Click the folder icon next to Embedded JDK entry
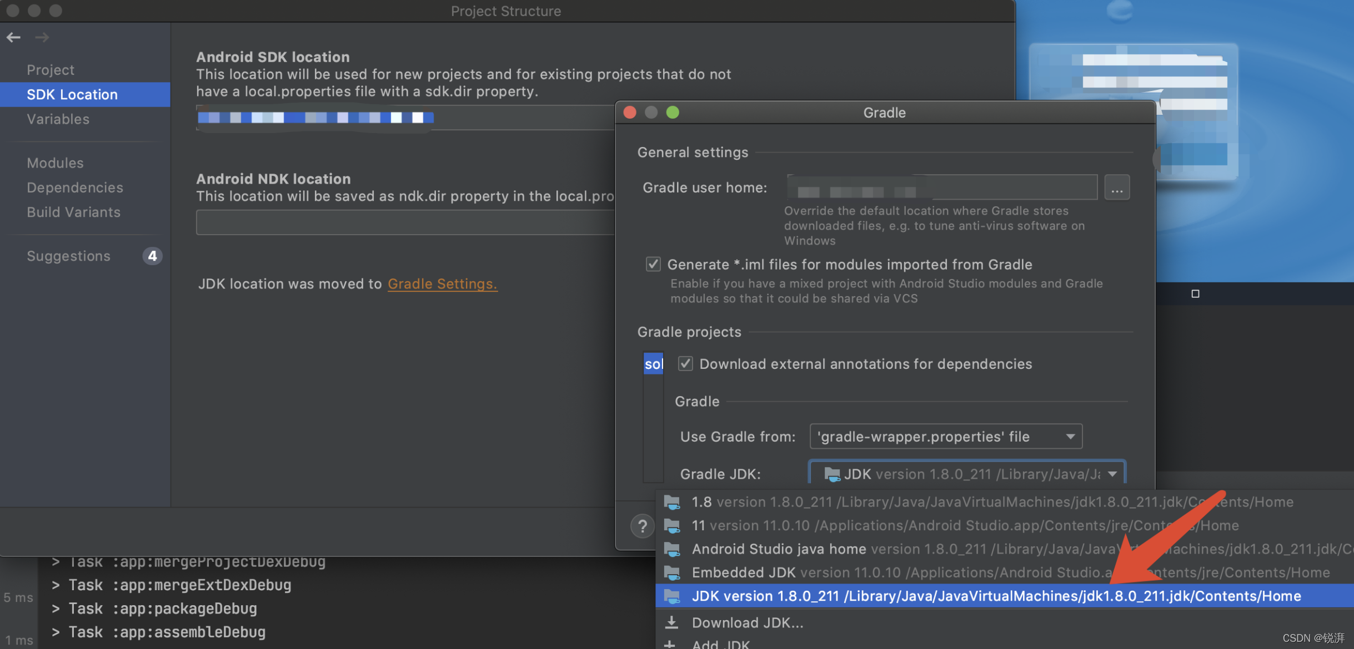 click(x=673, y=572)
